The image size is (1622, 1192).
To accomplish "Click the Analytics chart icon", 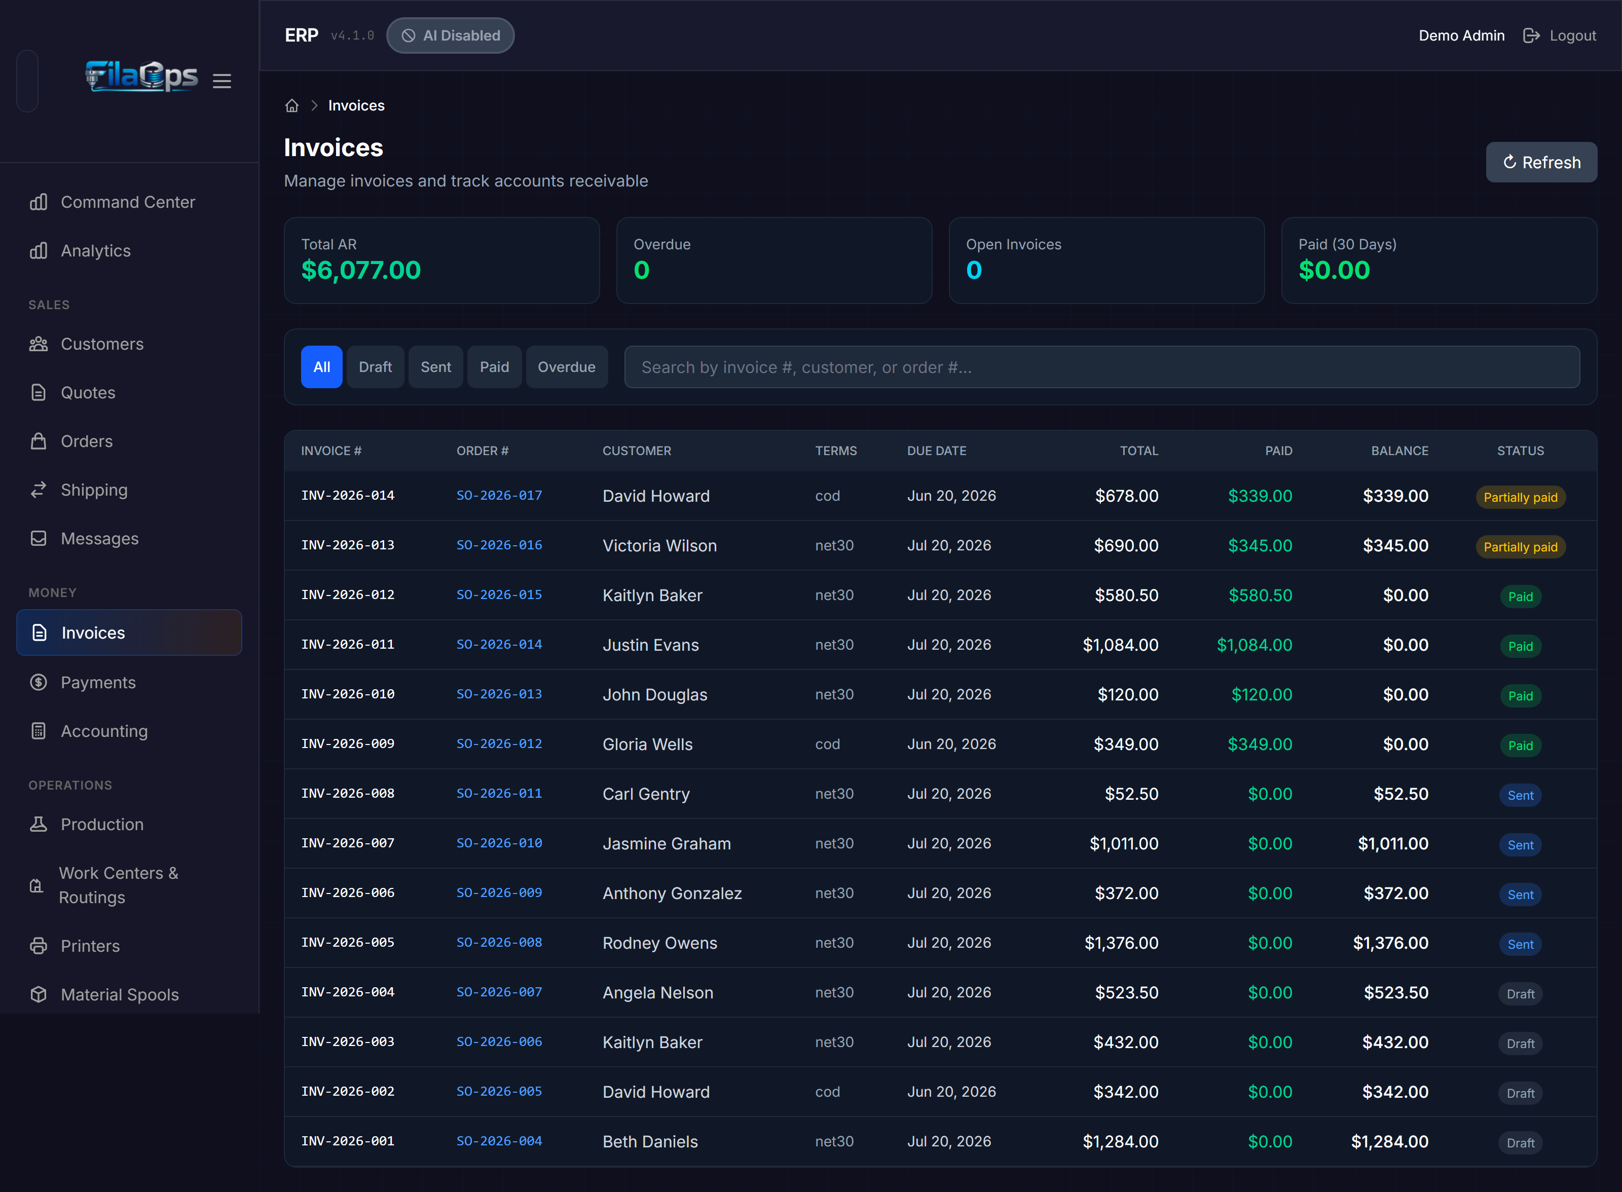I will [38, 250].
